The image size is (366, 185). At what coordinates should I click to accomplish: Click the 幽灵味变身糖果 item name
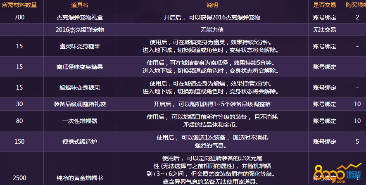[80, 46]
